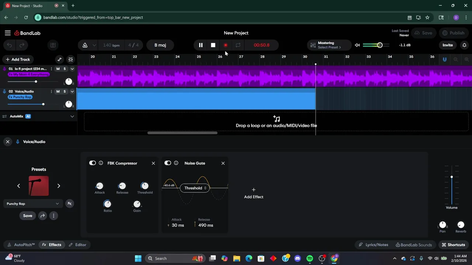Click the BandLab logo
The width and height of the screenshot is (472, 265).
coord(27,33)
